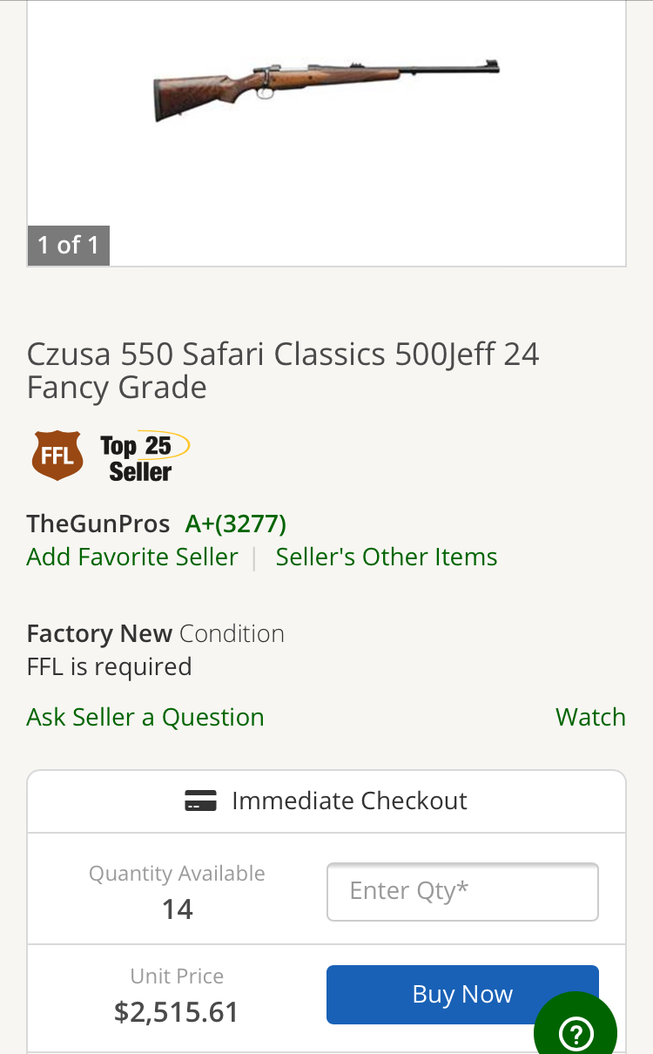653x1054 pixels.
Task: Click the credit card Immediate Checkout icon
Action: [201, 801]
